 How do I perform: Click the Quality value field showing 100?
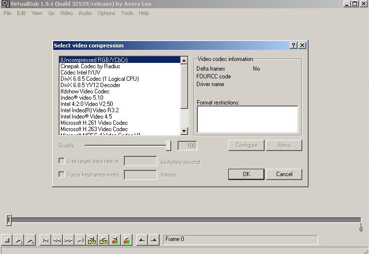click(187, 146)
